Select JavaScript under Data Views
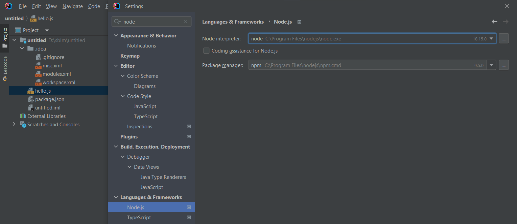The image size is (517, 224). (152, 187)
